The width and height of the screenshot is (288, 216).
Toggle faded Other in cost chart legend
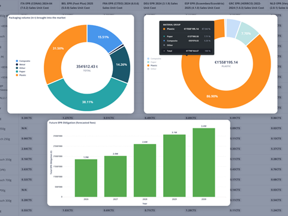tap(152, 69)
